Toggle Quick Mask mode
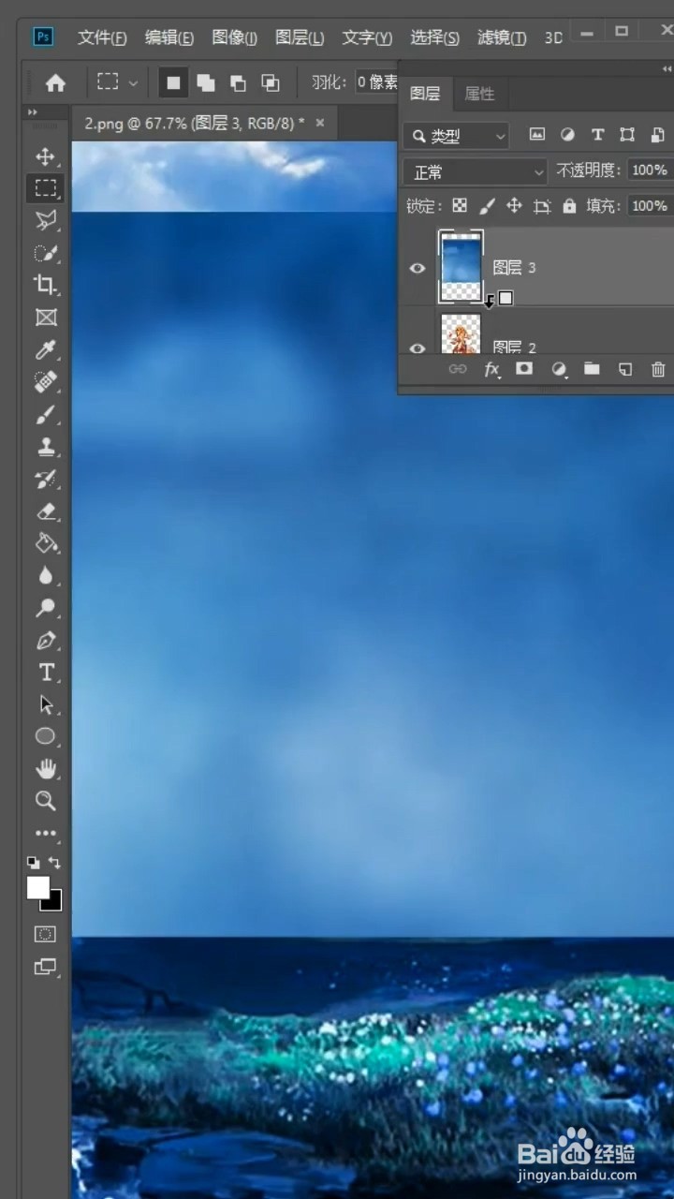 click(45, 934)
